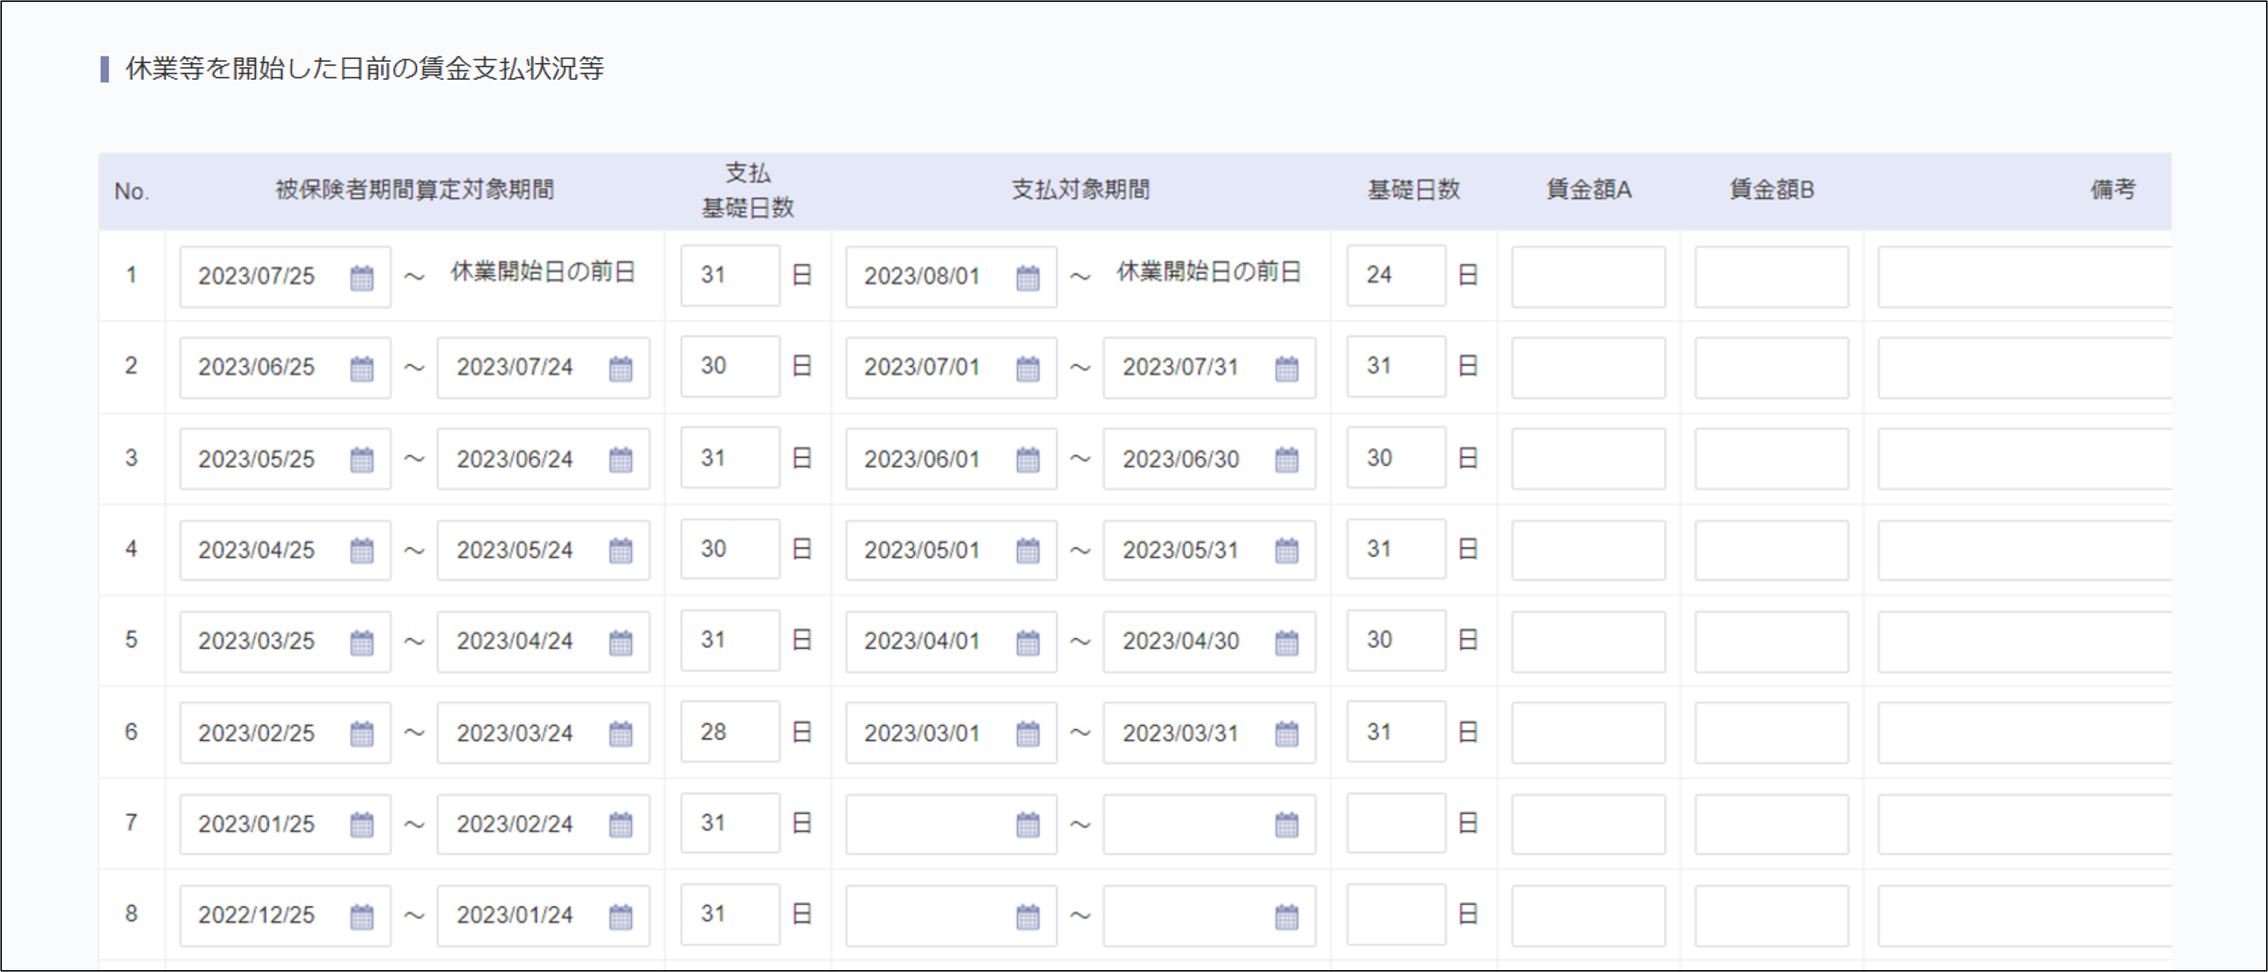Screen dimensions: 2268x972
Task: Open calendar for 2023/03/31 payment end date
Action: (x=1286, y=733)
